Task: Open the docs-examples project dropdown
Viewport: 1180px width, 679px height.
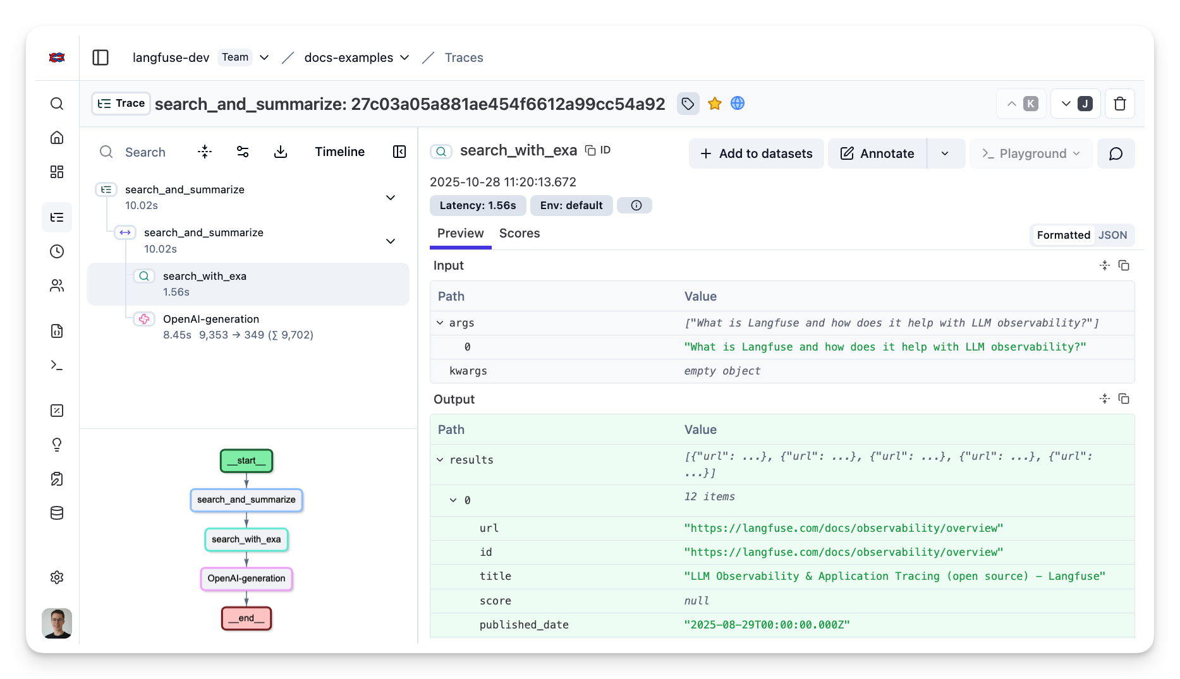Action: [404, 57]
